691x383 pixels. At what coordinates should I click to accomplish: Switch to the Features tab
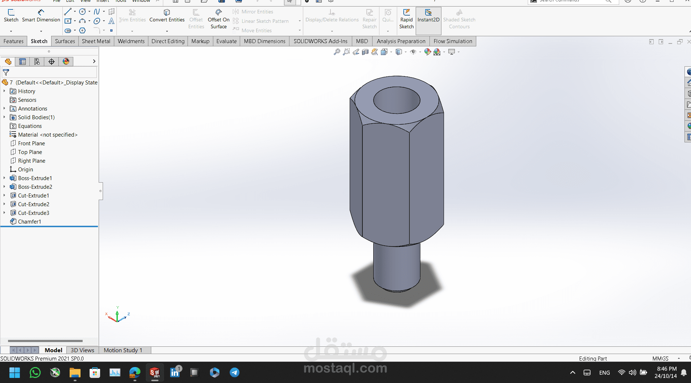click(13, 41)
